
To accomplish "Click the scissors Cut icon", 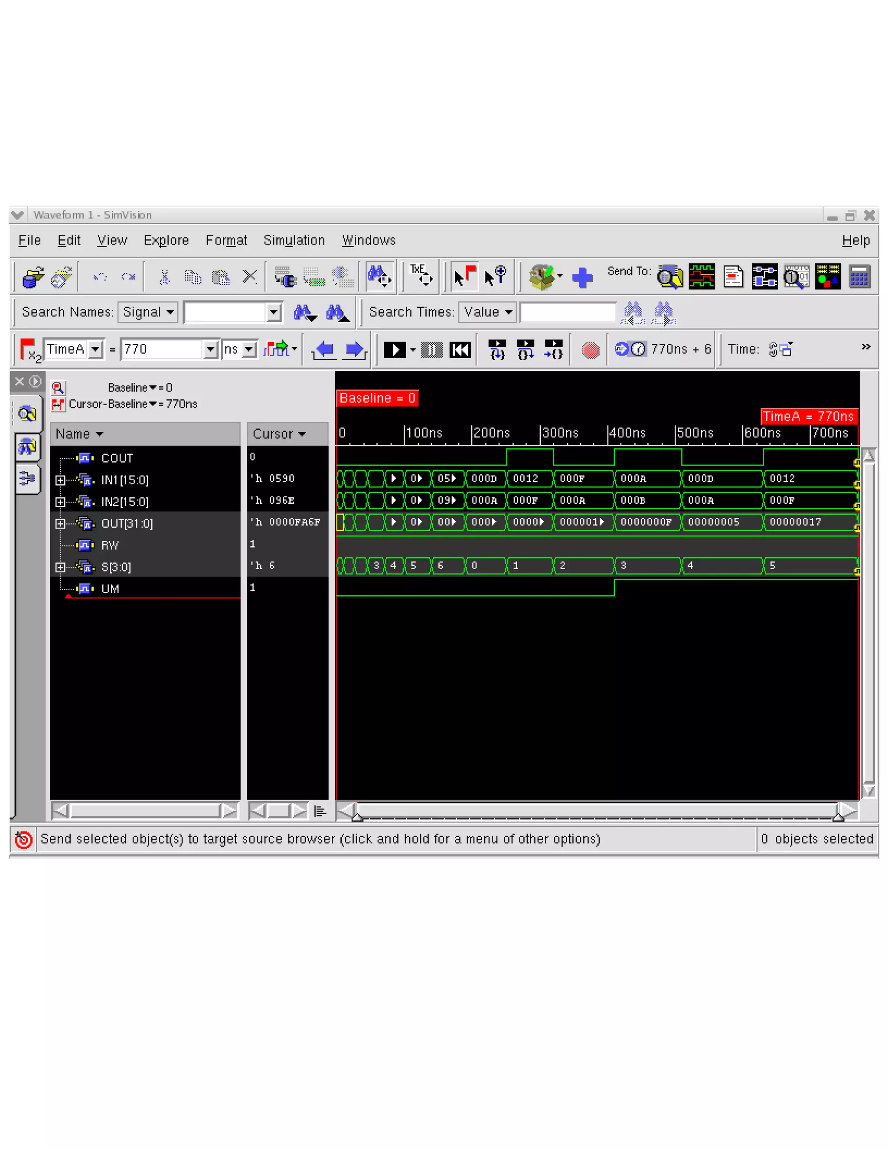I will coord(165,277).
